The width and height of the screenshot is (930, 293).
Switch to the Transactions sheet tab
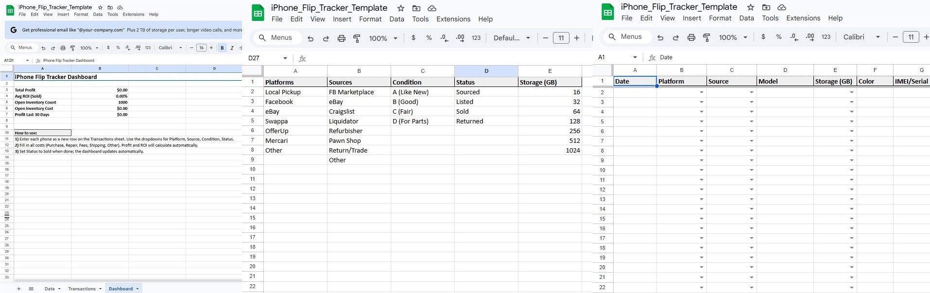pyautogui.click(x=82, y=289)
